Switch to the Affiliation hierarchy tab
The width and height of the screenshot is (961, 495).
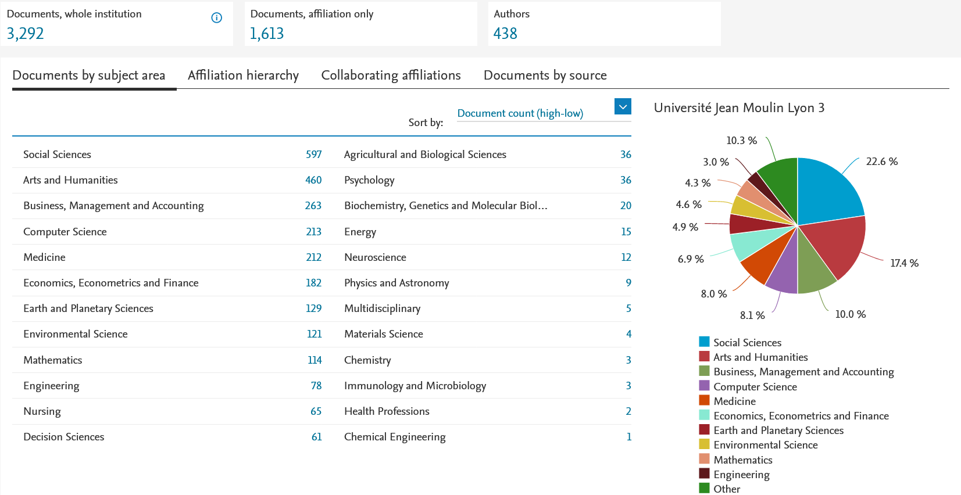click(x=243, y=76)
